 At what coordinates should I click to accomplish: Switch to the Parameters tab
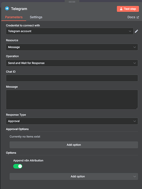click(14, 17)
